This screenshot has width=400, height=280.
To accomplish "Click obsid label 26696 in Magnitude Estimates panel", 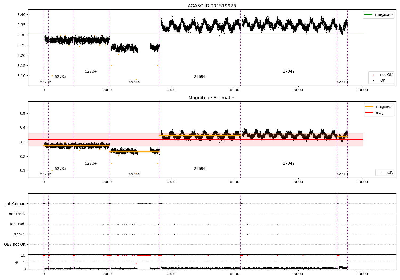I will tap(200, 169).
